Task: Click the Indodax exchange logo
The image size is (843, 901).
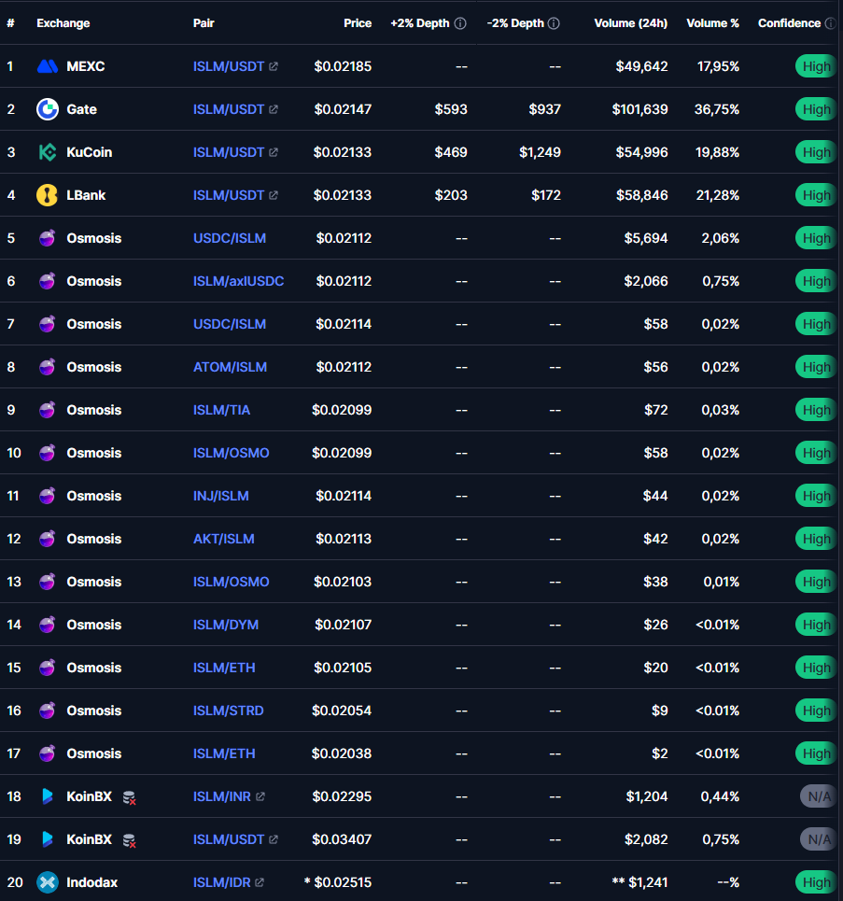Action: (47, 882)
